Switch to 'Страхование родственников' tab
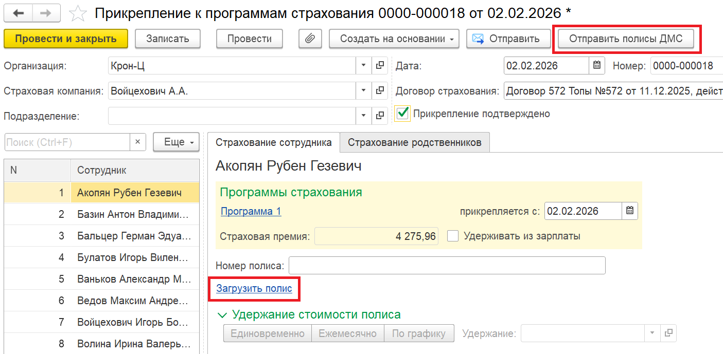Viewport: 723px width, 354px height. 414,142
